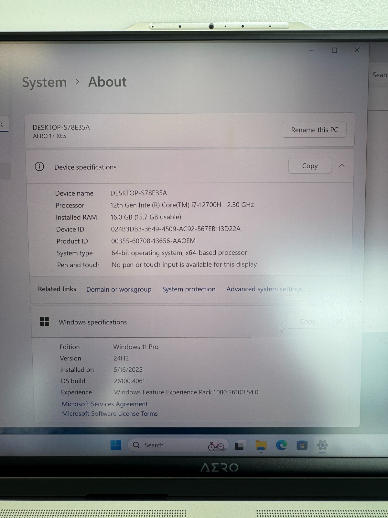Click the OS build value 26100.4061
The width and height of the screenshot is (388, 518).
coord(129,381)
